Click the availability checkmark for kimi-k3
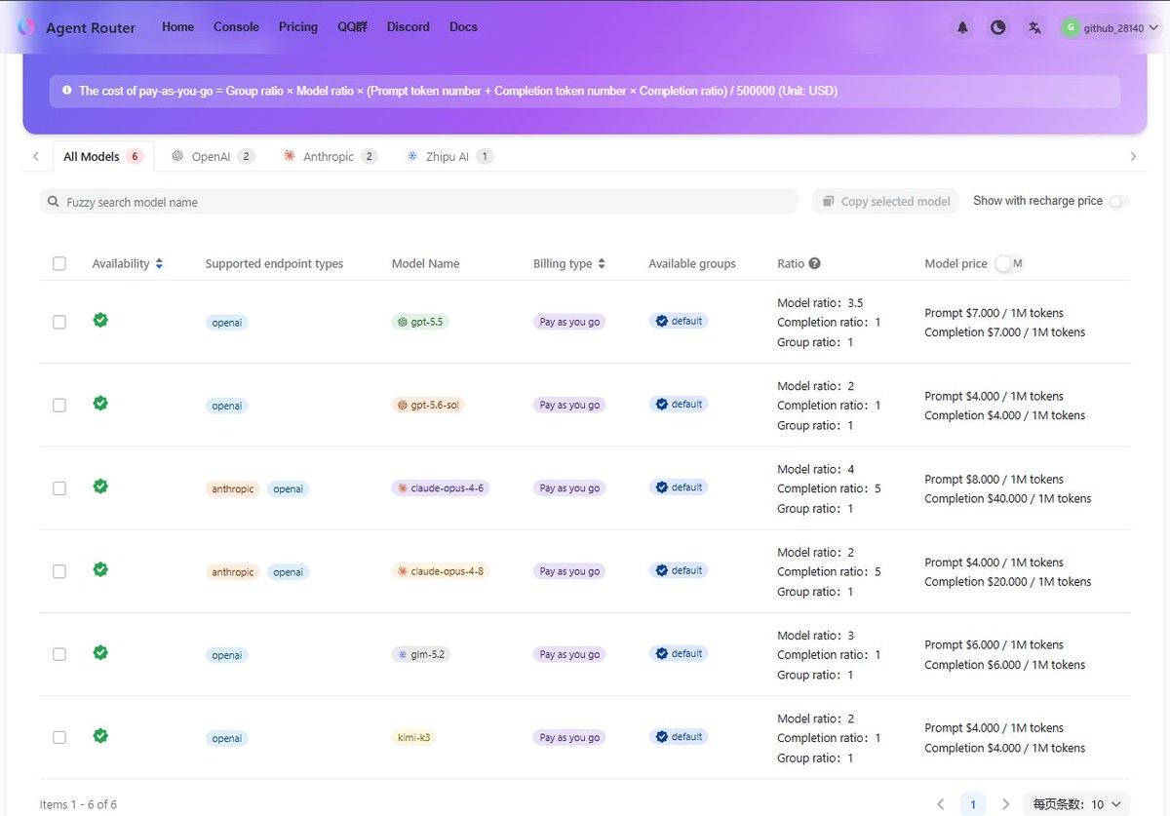 tap(100, 736)
